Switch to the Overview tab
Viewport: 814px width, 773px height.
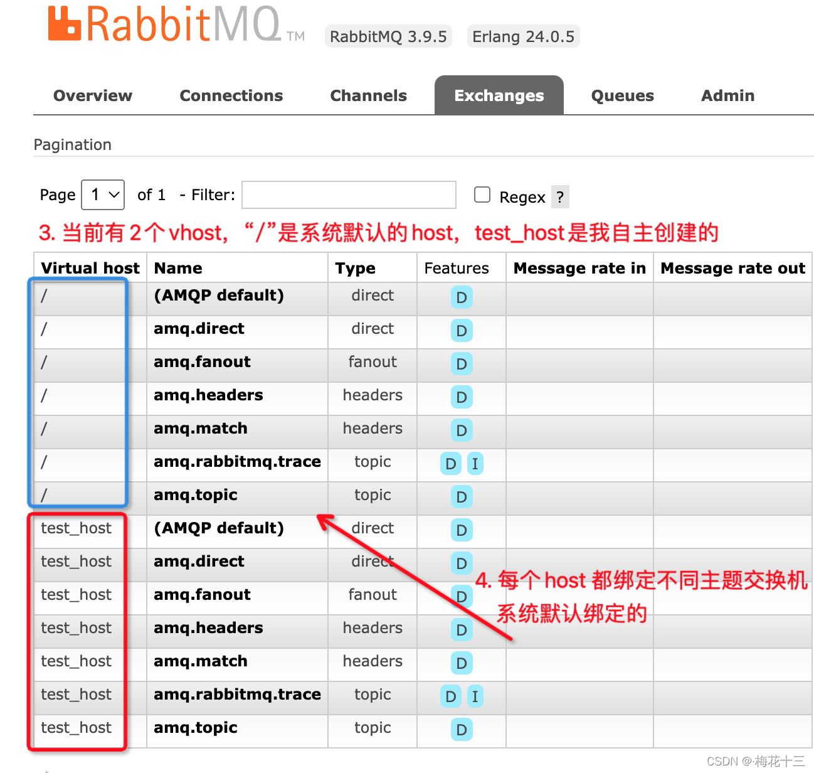[92, 95]
